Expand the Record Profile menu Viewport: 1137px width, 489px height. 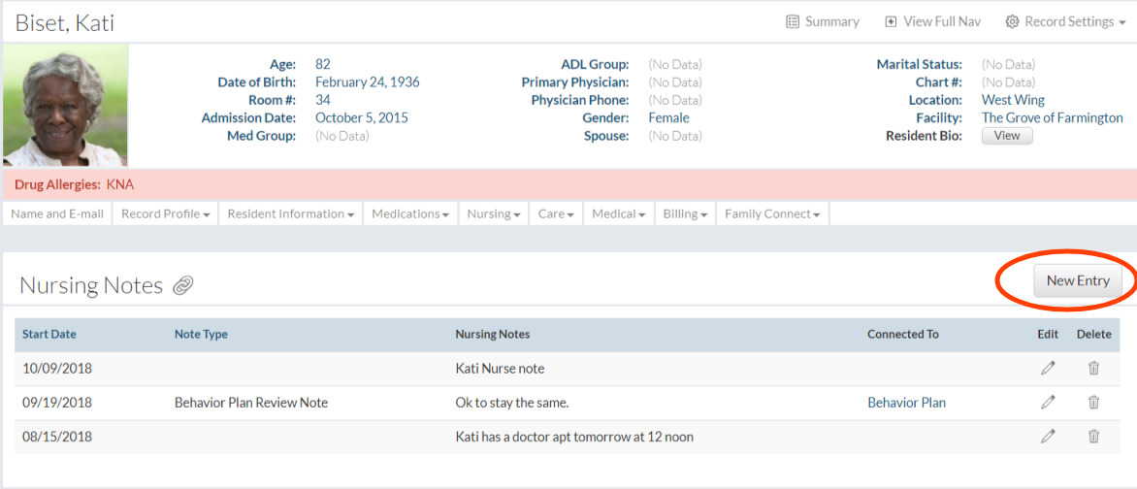[x=165, y=214]
